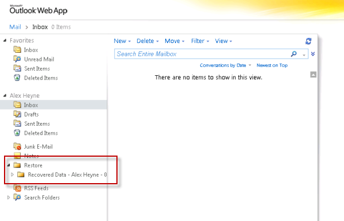Select Recovered Data - Alex Heyne label
Screen dimensions: 344x221
coord(67,175)
